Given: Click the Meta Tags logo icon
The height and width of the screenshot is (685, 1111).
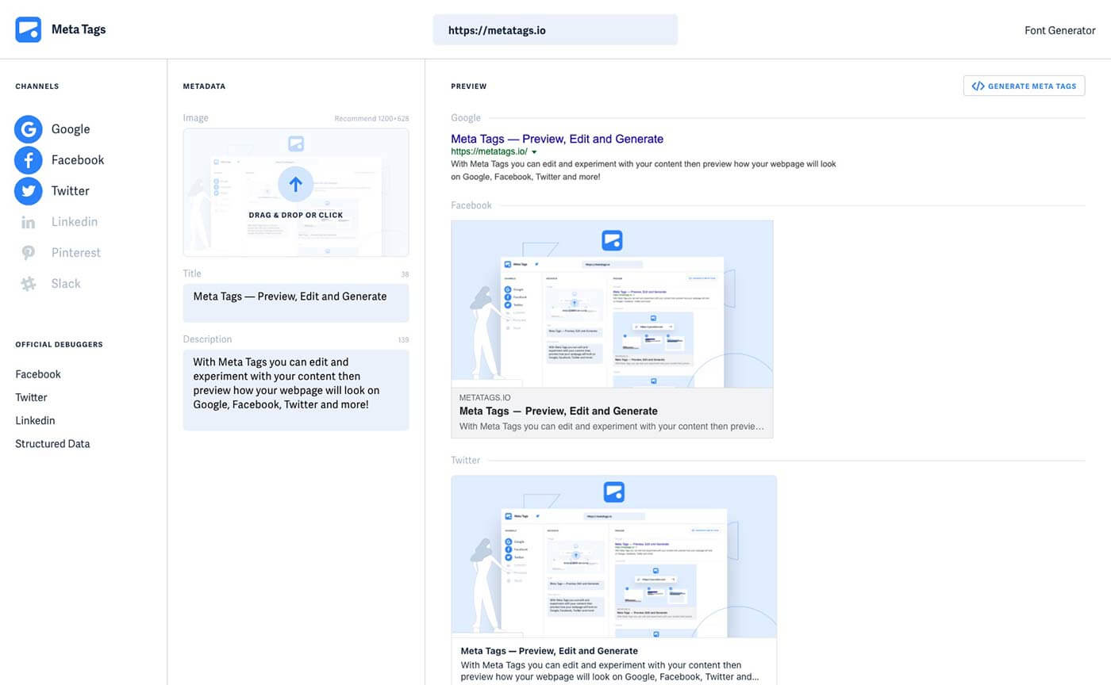Looking at the screenshot, I should pyautogui.click(x=29, y=29).
